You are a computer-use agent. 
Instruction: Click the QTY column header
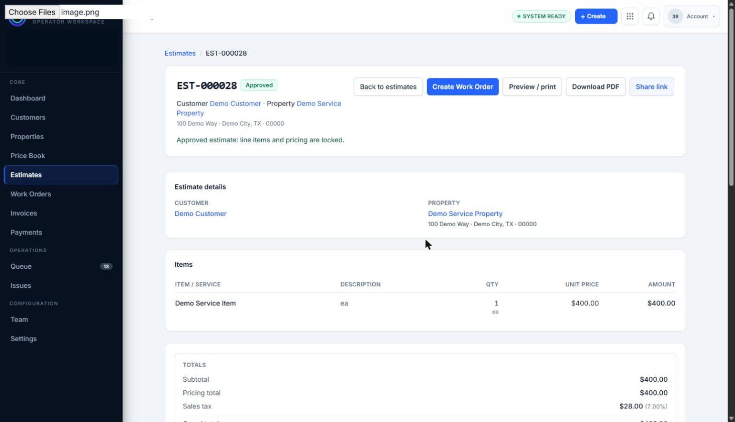coord(492,284)
